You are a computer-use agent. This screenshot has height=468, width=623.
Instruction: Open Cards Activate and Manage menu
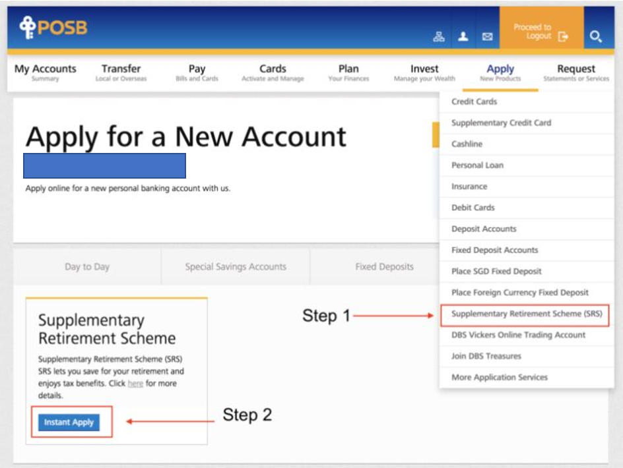click(x=273, y=73)
